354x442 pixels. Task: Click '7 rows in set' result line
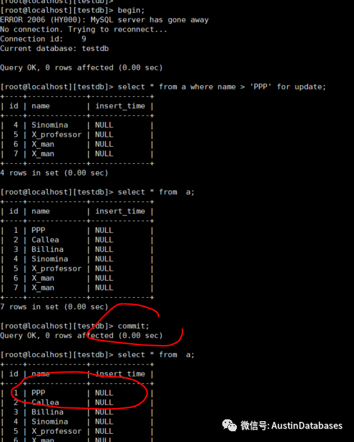pos(54,307)
